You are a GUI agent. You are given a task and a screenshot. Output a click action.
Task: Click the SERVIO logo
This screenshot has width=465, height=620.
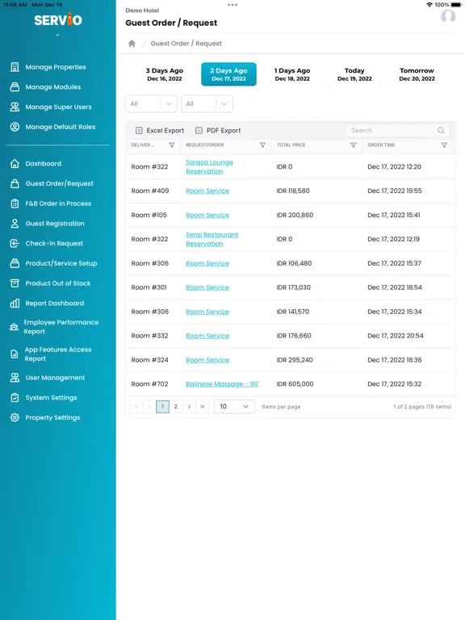tap(58, 19)
